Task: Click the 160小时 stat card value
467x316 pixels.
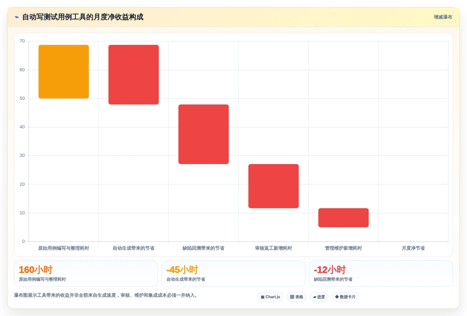Action: tap(36, 270)
